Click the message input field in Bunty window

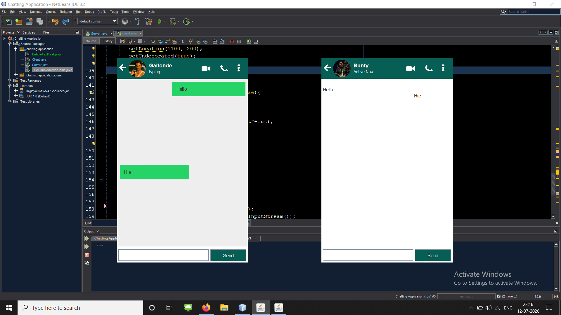click(x=368, y=255)
